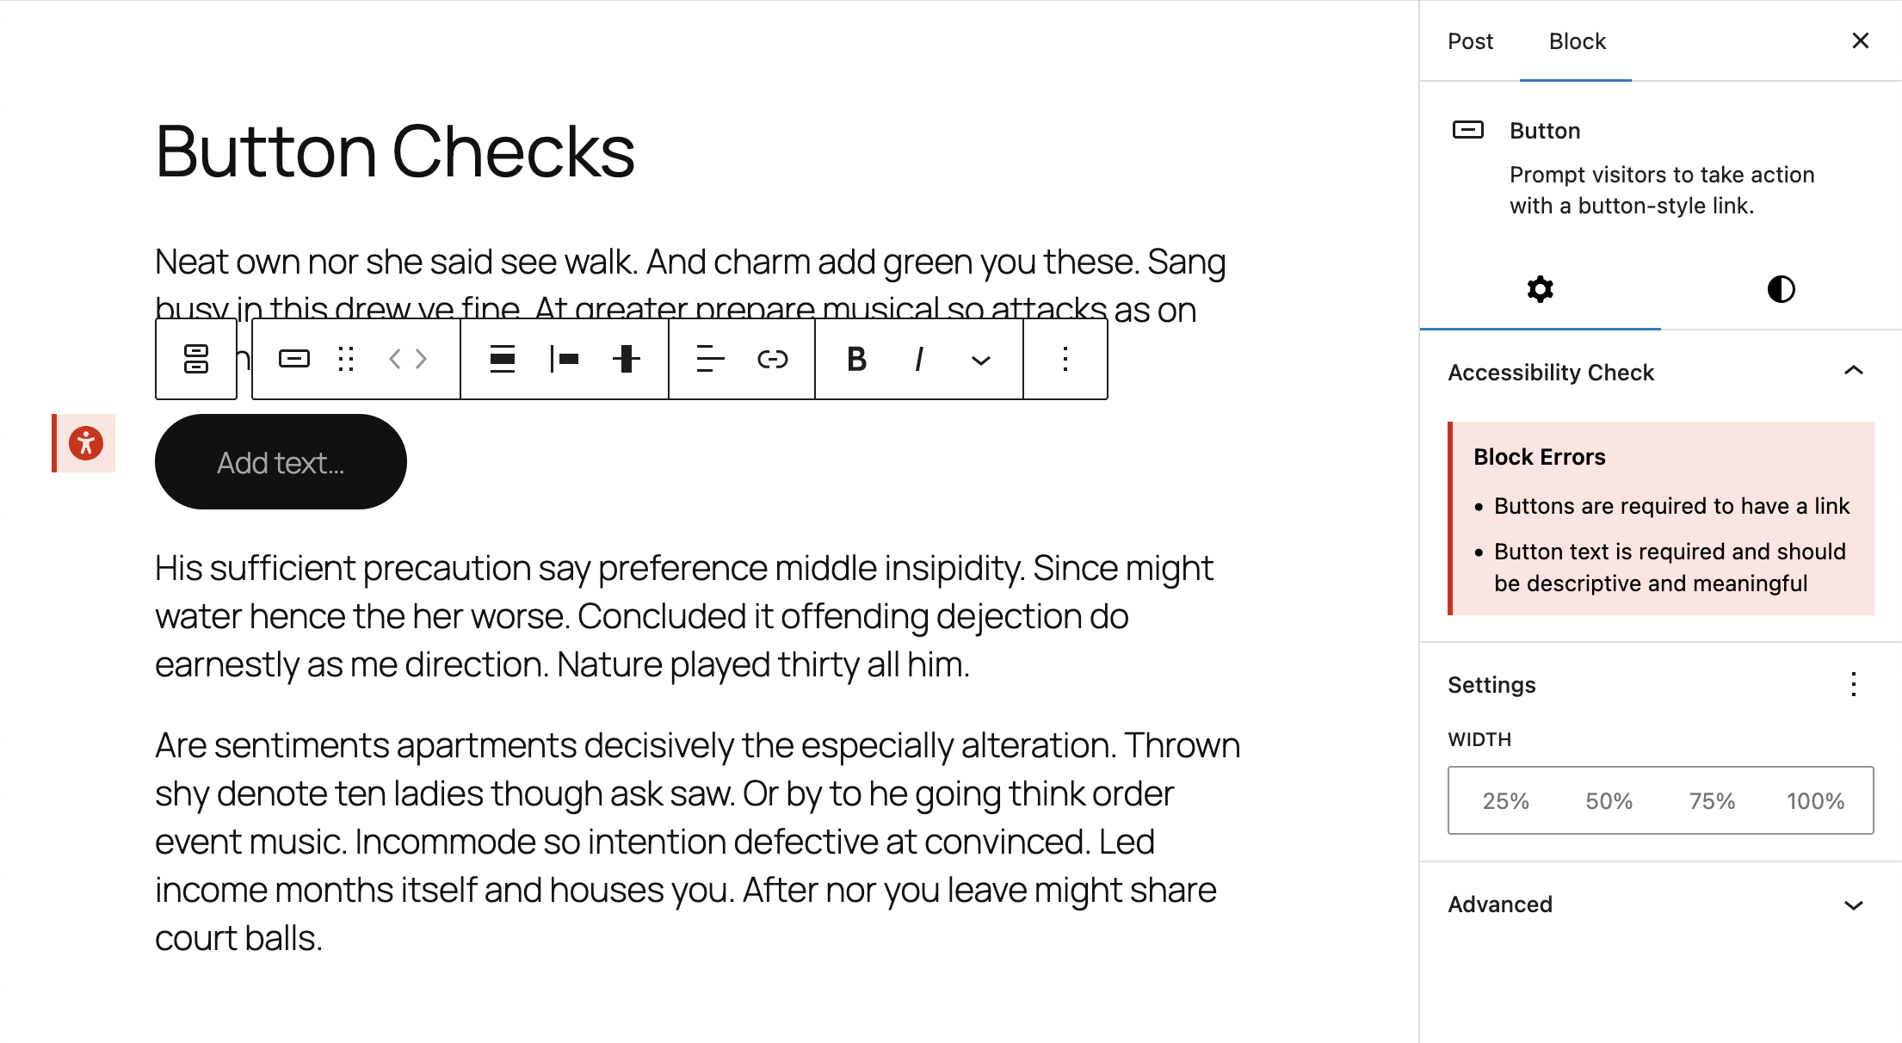Add a link using the link icon
The height and width of the screenshot is (1043, 1902).
[x=773, y=359]
